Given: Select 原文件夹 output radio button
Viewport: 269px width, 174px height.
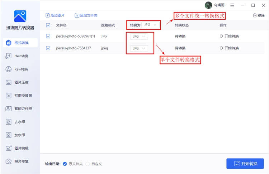Looking at the screenshot, I should (x=65, y=164).
